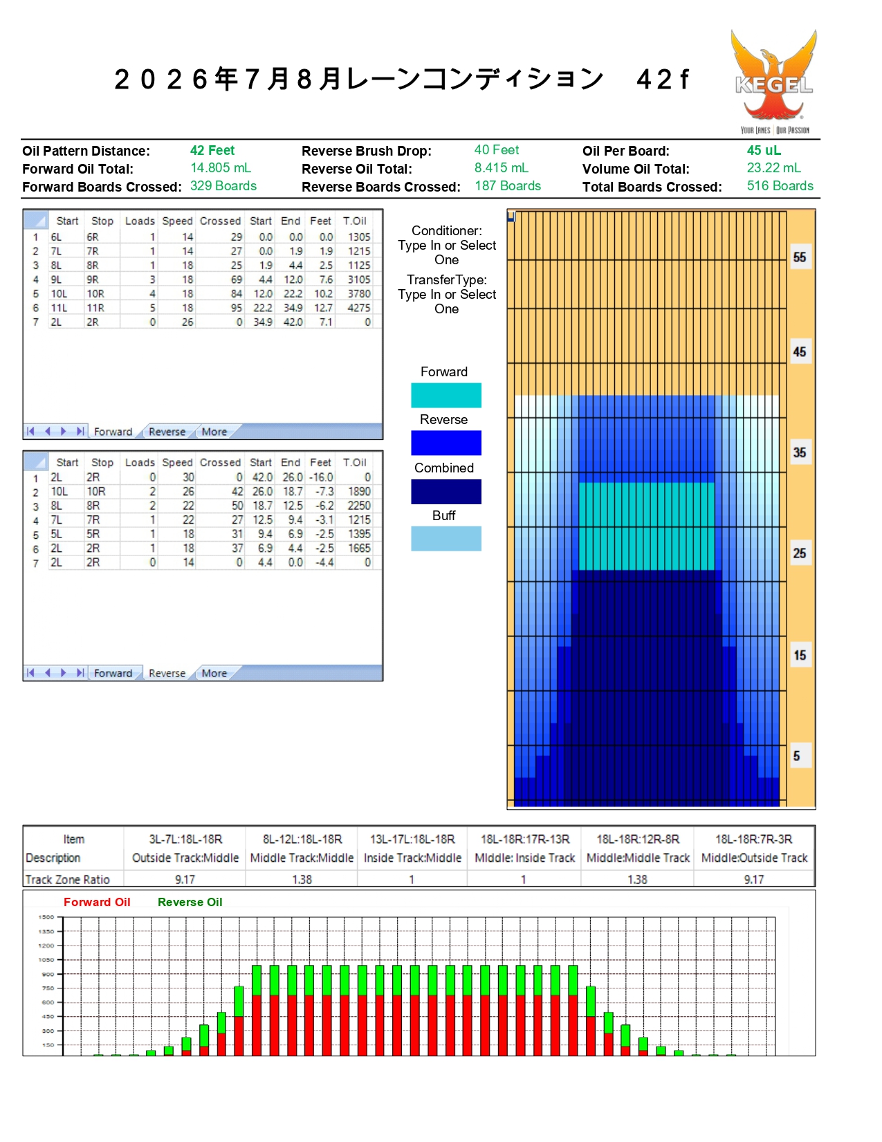This screenshot has height=1142, width=882.
Task: Go to first sheet in reverse table navigation
Action: coord(30,673)
